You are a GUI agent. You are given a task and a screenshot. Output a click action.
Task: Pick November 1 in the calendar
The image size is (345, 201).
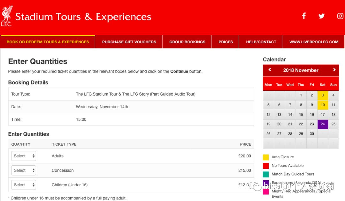[x=301, y=95]
